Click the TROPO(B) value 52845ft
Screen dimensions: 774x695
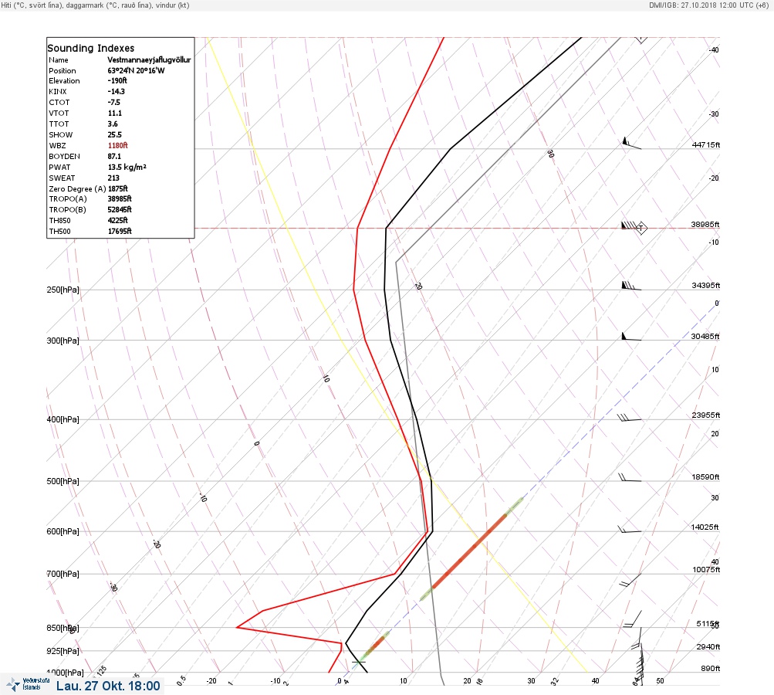pyautogui.click(x=120, y=209)
